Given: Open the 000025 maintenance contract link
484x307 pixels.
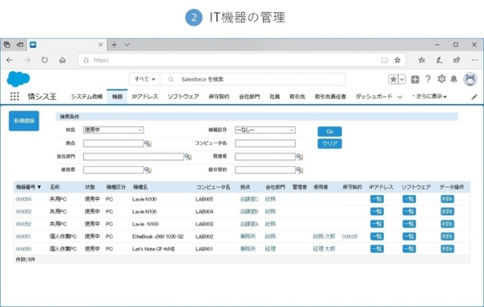Looking at the screenshot, I should pyautogui.click(x=350, y=237).
